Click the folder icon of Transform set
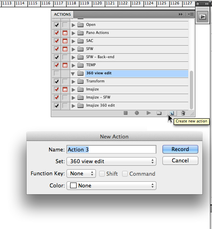 click(81, 81)
